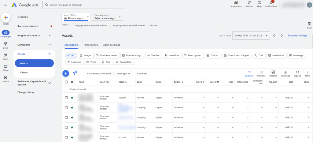313x142 pixels.
Task: Open the Admin gear icon
Action: tap(6, 78)
